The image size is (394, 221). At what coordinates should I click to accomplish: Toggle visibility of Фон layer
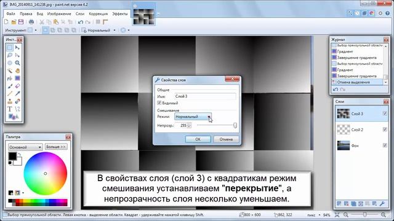click(385, 145)
